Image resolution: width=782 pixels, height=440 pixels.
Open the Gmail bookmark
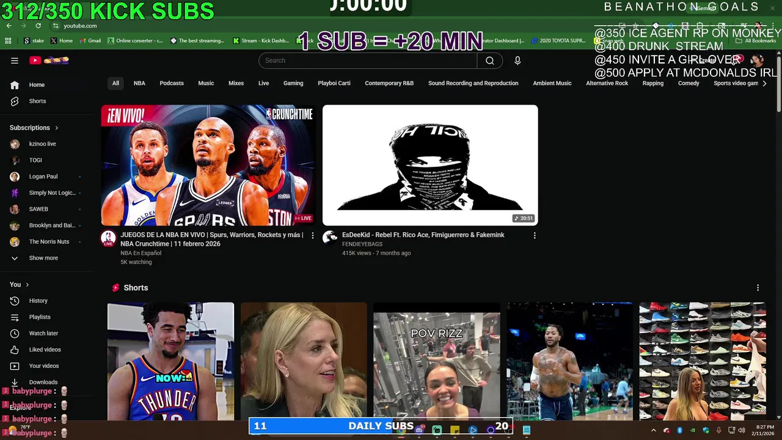(89, 41)
